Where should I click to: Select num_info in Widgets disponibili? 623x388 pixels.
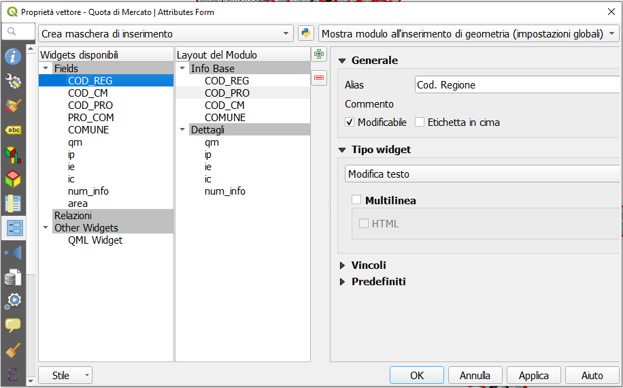point(88,191)
